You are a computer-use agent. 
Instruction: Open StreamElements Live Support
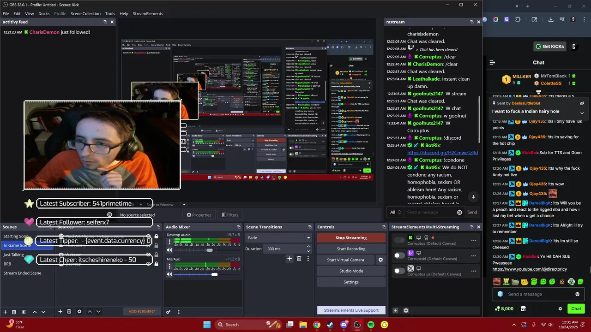click(x=351, y=310)
